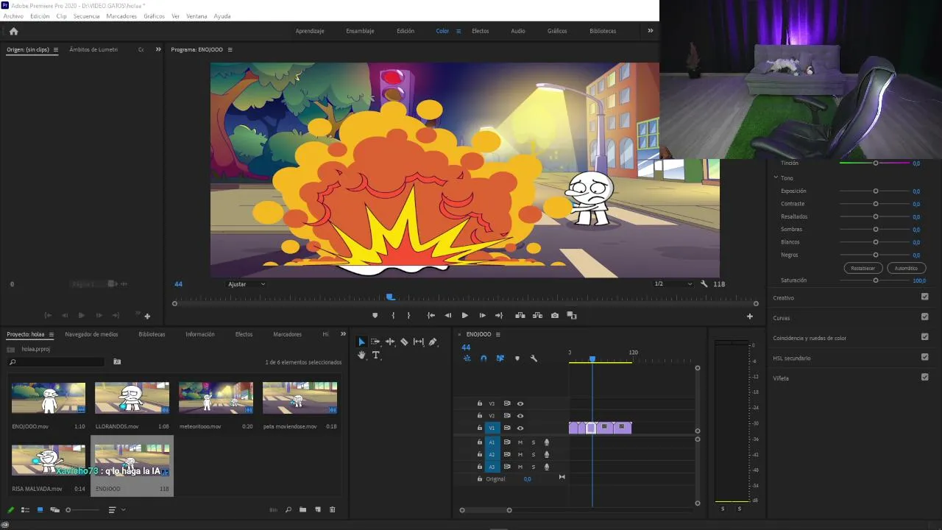Toggle the HSL secundario checkbox
Screen dimensions: 942x530
coord(925,358)
